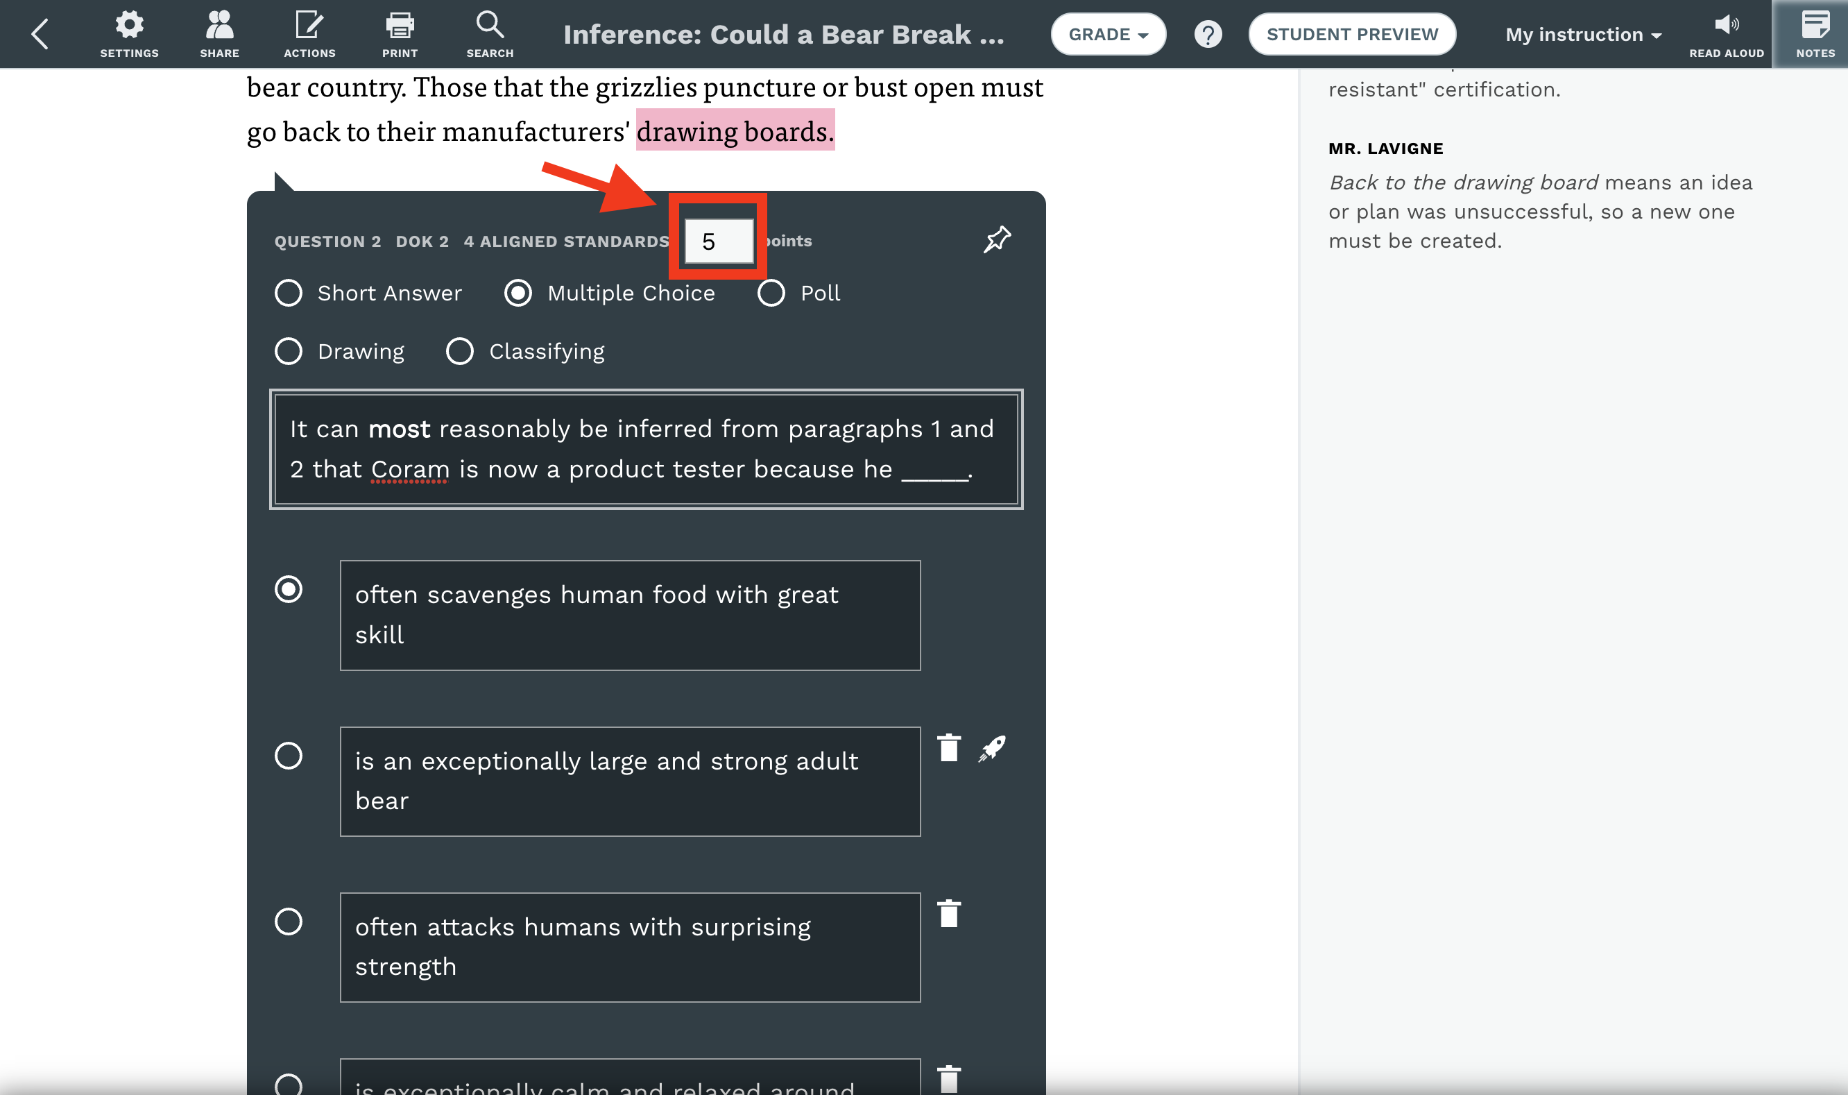The width and height of the screenshot is (1848, 1095).
Task: Delete the 'often attacks humans' answer
Action: [949, 913]
